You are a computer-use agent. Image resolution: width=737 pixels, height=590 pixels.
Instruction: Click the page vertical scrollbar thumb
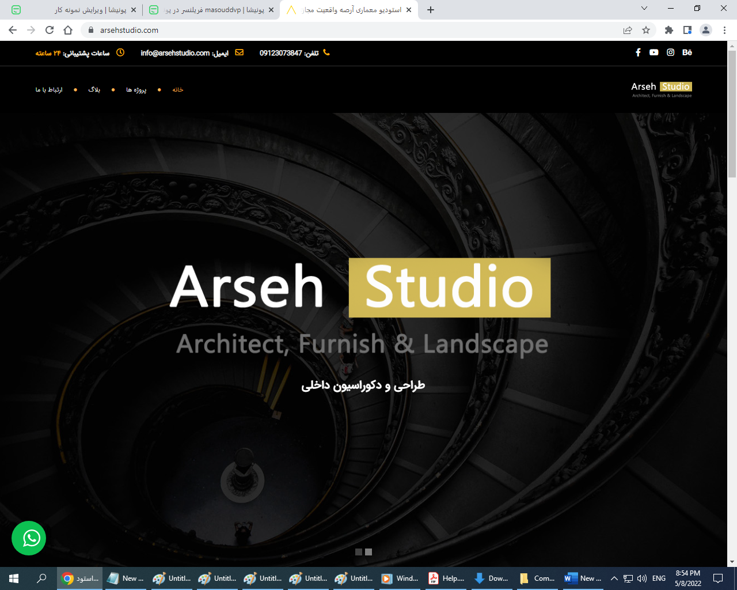pos(732,114)
